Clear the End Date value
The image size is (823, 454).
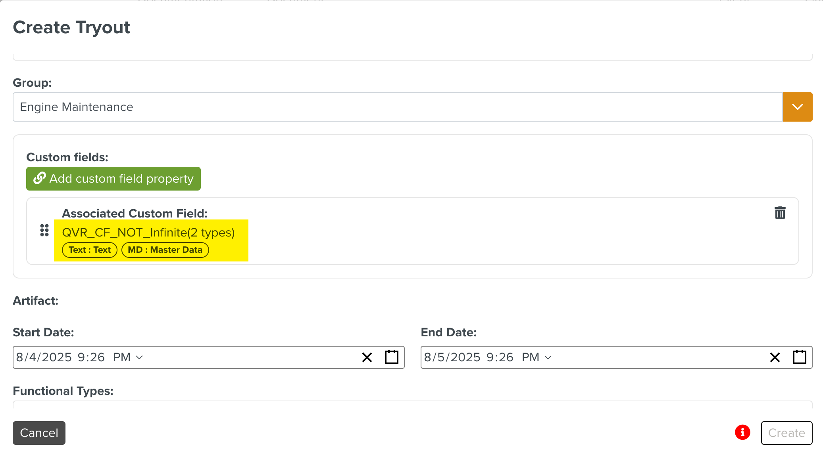pyautogui.click(x=775, y=357)
